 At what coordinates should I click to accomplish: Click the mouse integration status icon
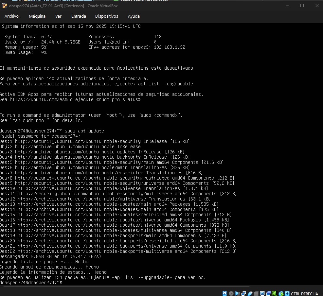281,293
